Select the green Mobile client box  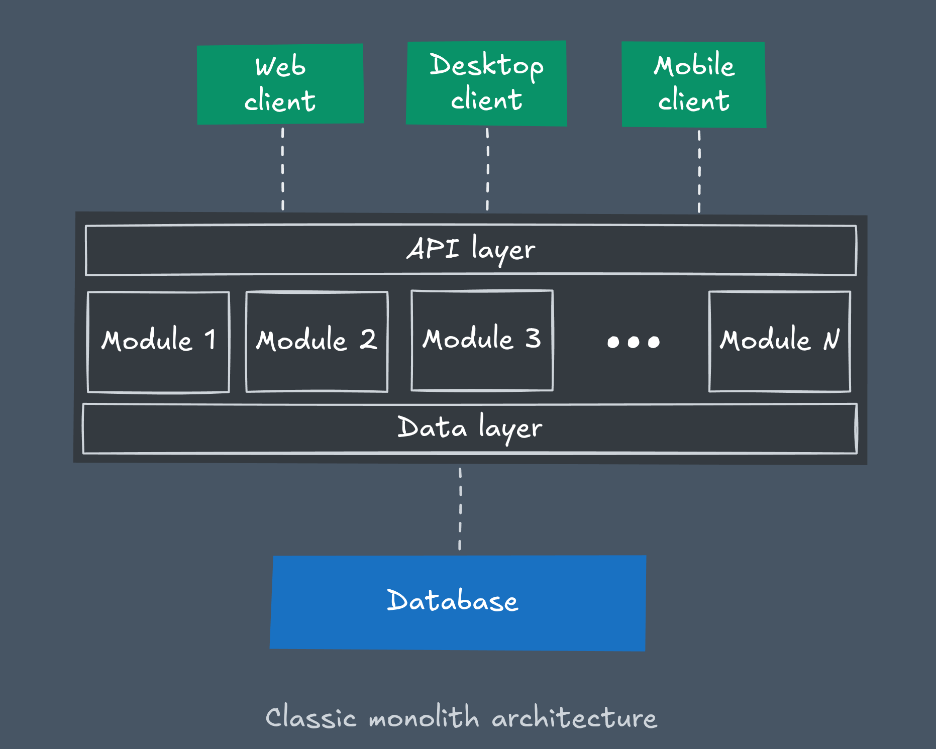(694, 84)
